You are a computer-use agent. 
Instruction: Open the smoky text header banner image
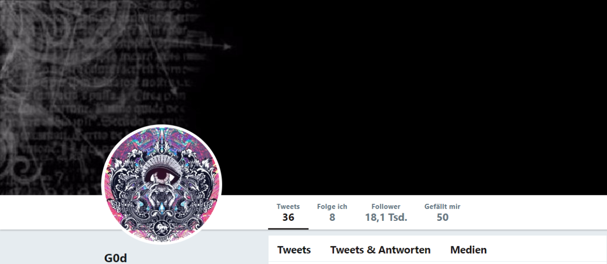coord(303,97)
